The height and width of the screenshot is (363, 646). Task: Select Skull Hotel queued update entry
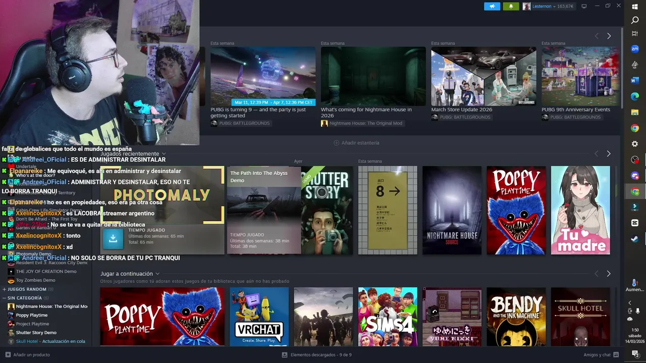coord(47,341)
